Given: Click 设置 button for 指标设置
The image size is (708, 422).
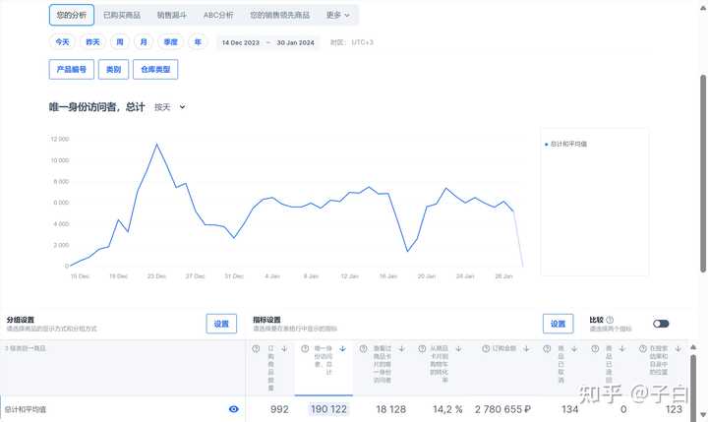Looking at the screenshot, I should (x=559, y=324).
